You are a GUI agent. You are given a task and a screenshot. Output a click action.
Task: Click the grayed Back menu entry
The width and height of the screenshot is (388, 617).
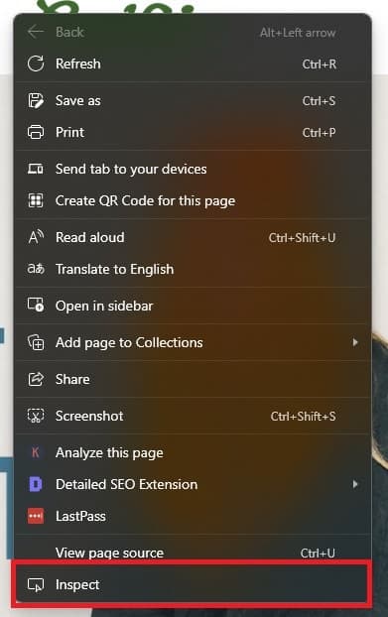point(193,32)
